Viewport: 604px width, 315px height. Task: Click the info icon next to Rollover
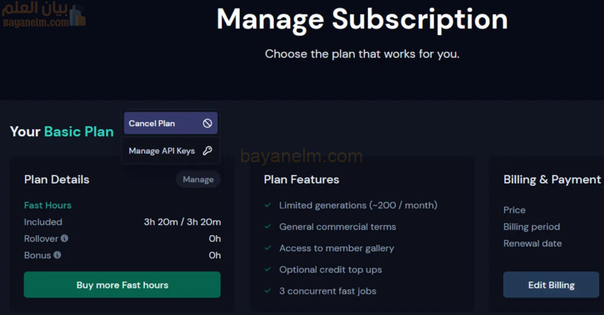[64, 238]
